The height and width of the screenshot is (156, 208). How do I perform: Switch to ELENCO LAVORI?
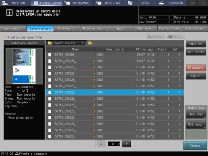pyautogui.click(x=47, y=3)
